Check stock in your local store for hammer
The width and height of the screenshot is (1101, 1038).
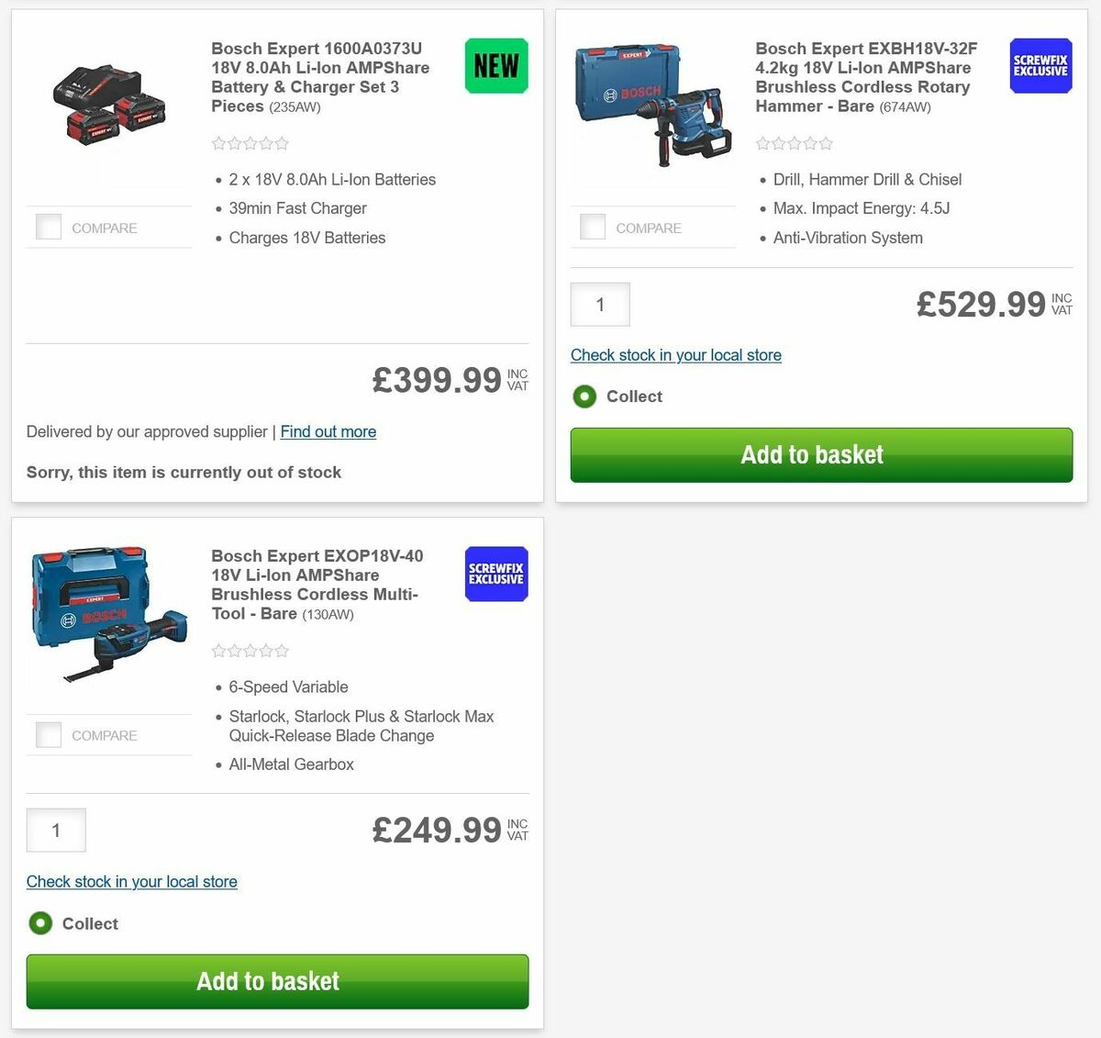[x=675, y=355]
